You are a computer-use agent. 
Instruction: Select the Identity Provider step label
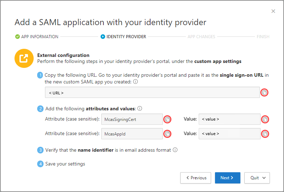click(126, 37)
